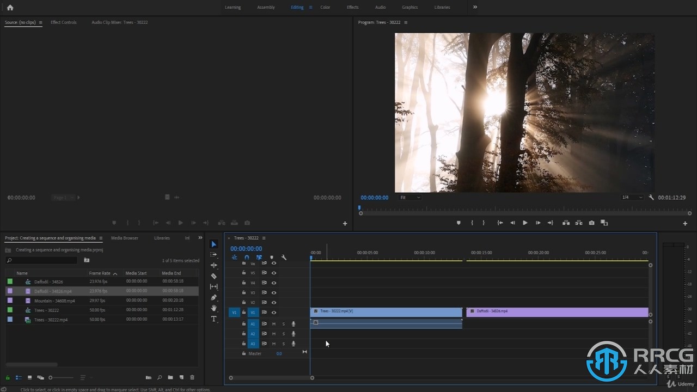
Task: Solo audio track A2
Action: tap(283, 334)
